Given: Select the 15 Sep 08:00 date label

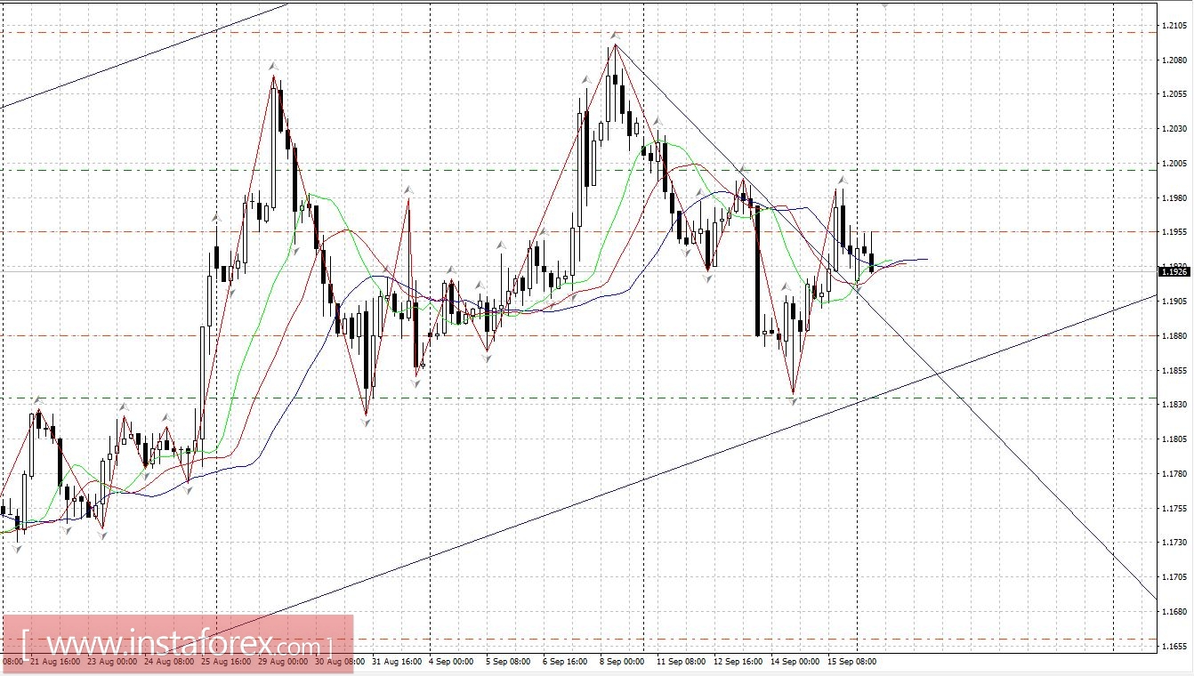Looking at the screenshot, I should click(852, 663).
